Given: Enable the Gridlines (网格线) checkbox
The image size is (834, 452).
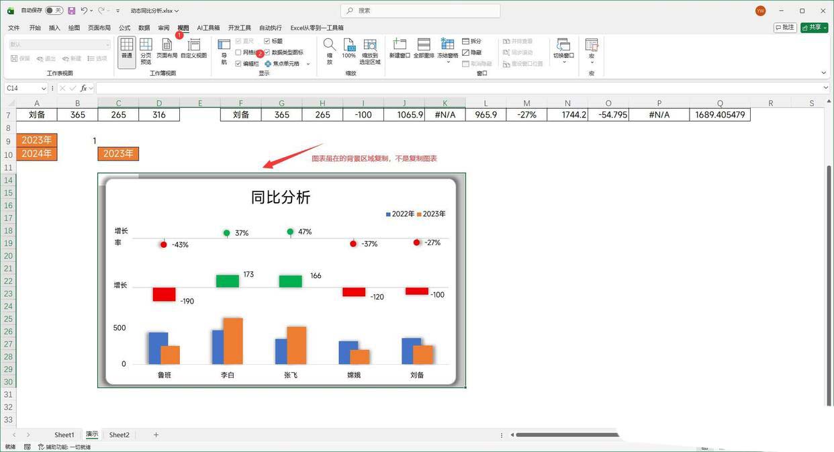Looking at the screenshot, I should [238, 52].
